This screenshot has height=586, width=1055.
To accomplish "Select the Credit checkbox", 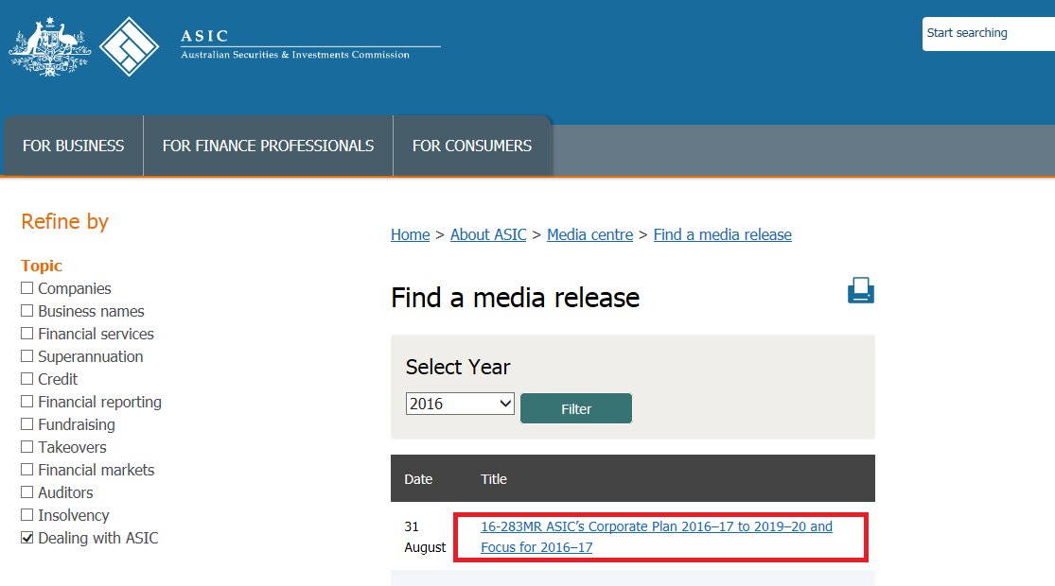I will [26, 379].
